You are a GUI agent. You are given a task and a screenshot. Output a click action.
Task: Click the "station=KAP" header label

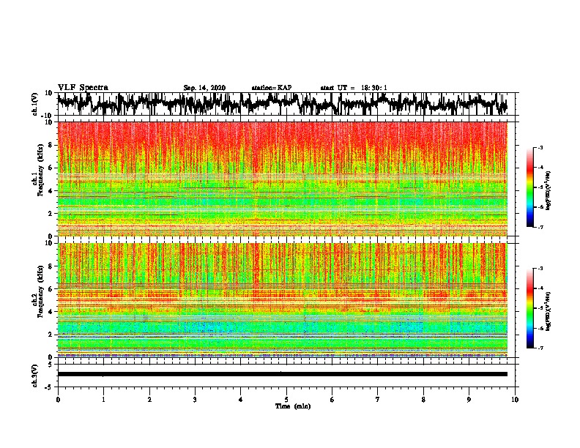[272, 88]
